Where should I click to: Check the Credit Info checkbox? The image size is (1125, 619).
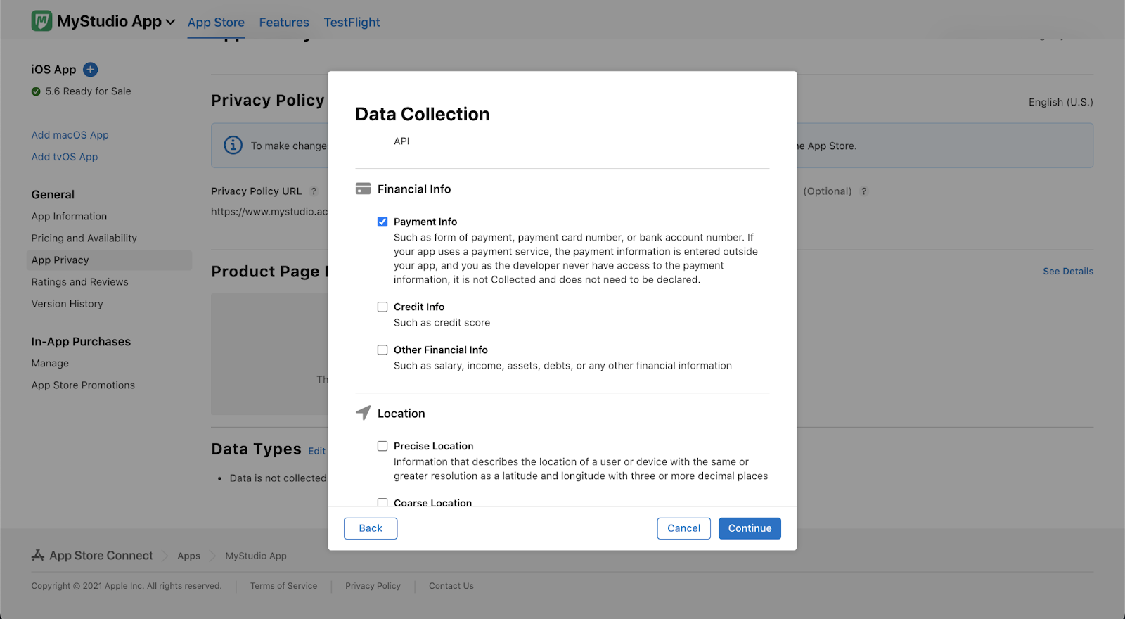tap(382, 307)
